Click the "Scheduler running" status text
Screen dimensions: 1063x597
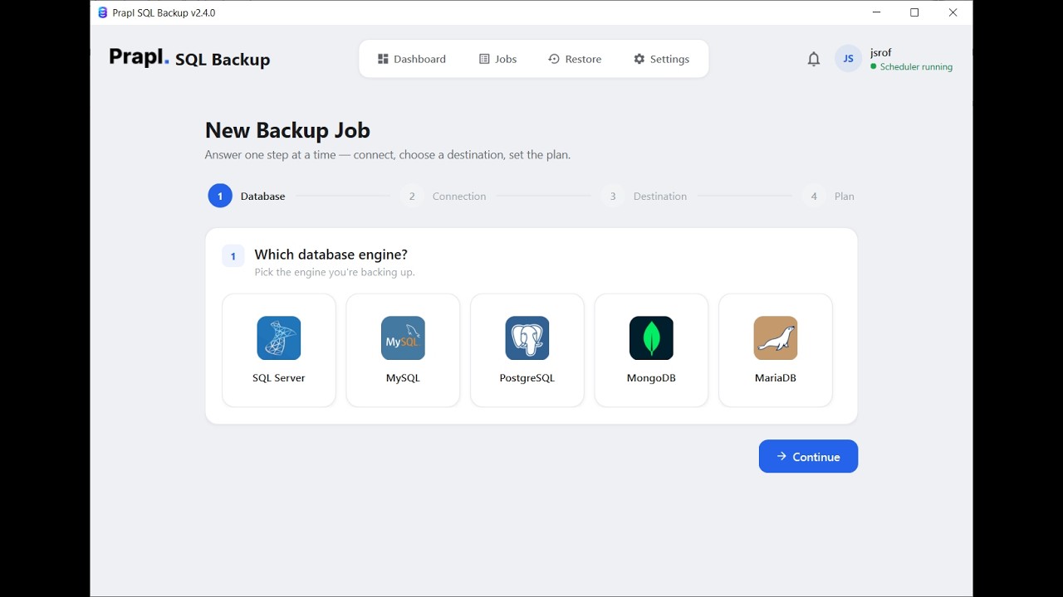click(x=916, y=67)
